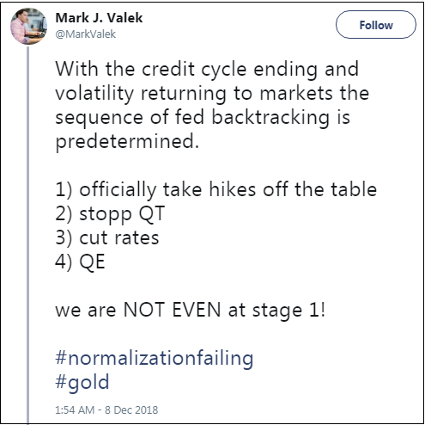This screenshot has height=425, width=425.
Task: Click the line "With the credit cycle ending and"
Action: pyautogui.click(x=207, y=70)
